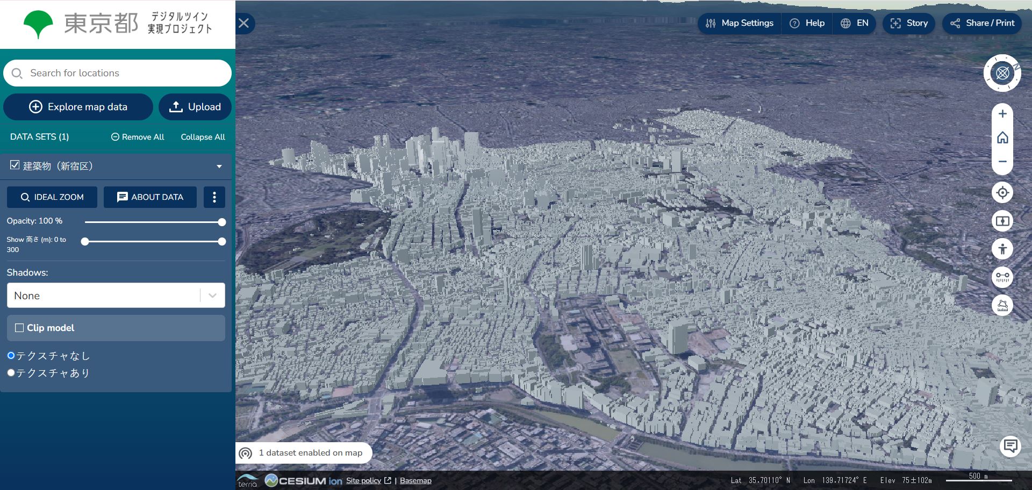
Task: Uncheck the 建築物（新宿区）dataset checkbox
Action: click(x=15, y=165)
